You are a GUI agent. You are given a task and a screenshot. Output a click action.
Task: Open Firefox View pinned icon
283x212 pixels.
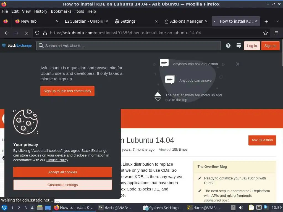(x=6, y=21)
